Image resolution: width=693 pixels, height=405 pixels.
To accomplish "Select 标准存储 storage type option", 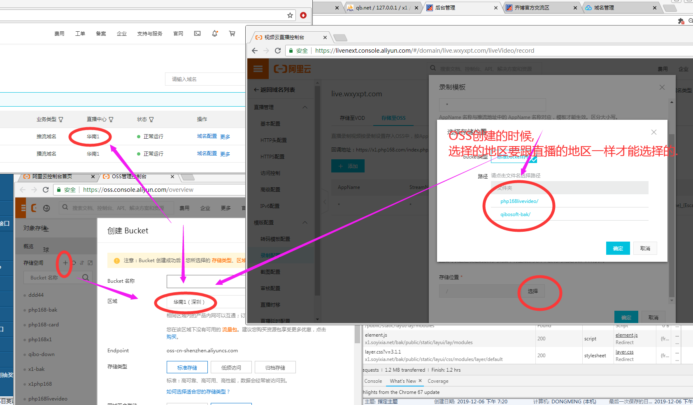I will 187,367.
